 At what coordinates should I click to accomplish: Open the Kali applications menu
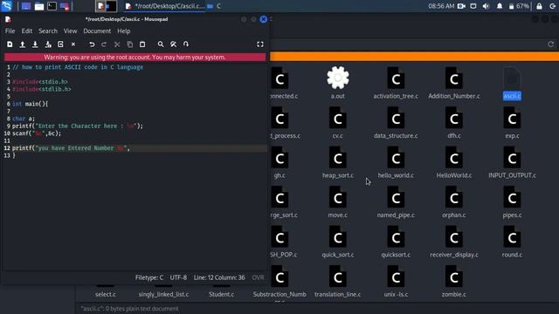(x=6, y=6)
